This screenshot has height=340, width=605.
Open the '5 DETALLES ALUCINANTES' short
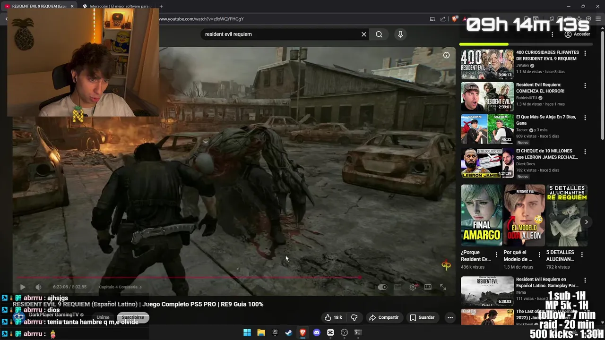point(567,215)
